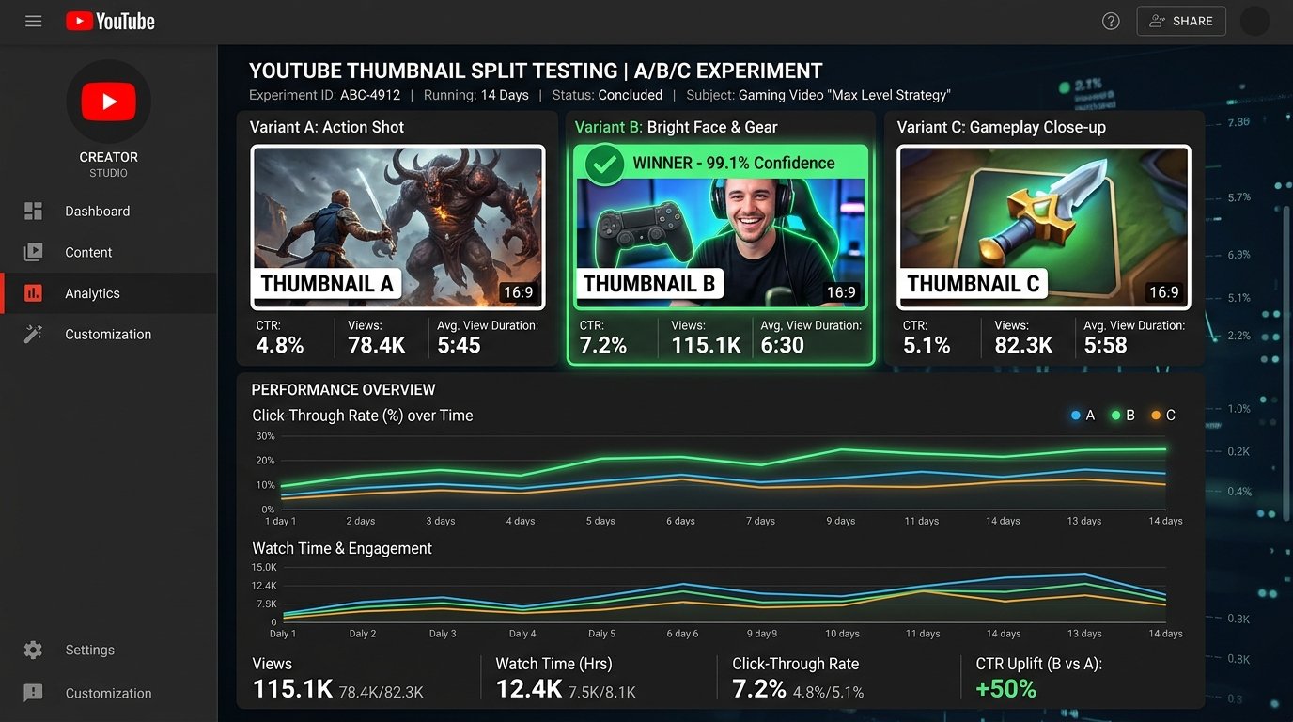Click the Analytics bar chart icon

(x=33, y=293)
